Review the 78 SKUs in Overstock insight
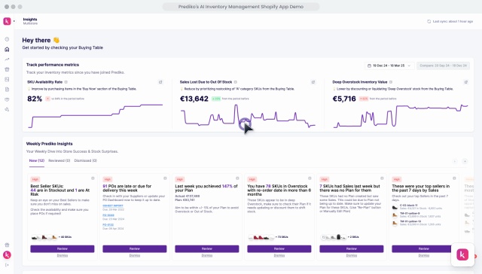Image resolution: width=482 pixels, height=274 pixels. point(279,249)
